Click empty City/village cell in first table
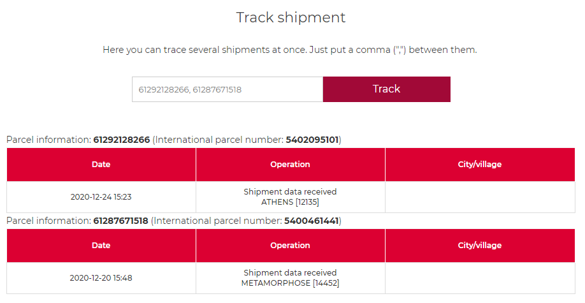 480,197
